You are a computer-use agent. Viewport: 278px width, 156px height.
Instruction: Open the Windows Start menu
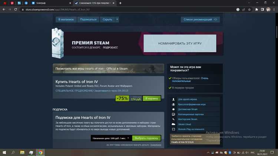point(4,152)
